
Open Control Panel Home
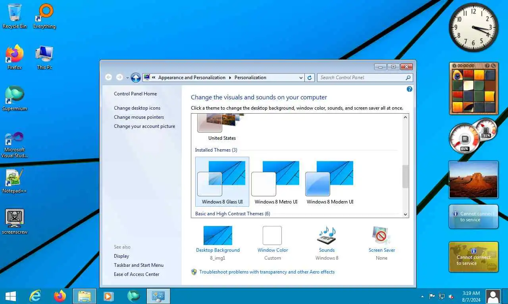click(x=135, y=94)
